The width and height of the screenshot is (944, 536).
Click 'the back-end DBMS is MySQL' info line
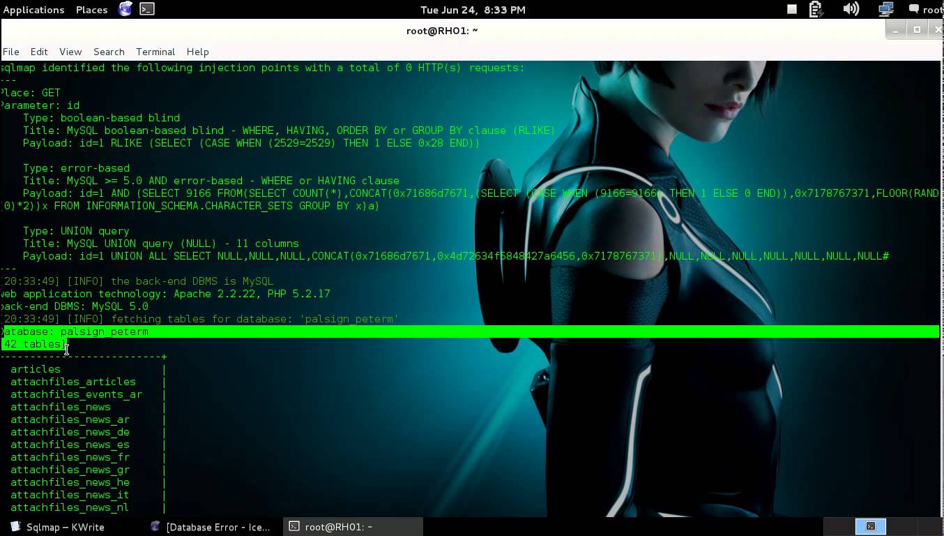pos(138,281)
